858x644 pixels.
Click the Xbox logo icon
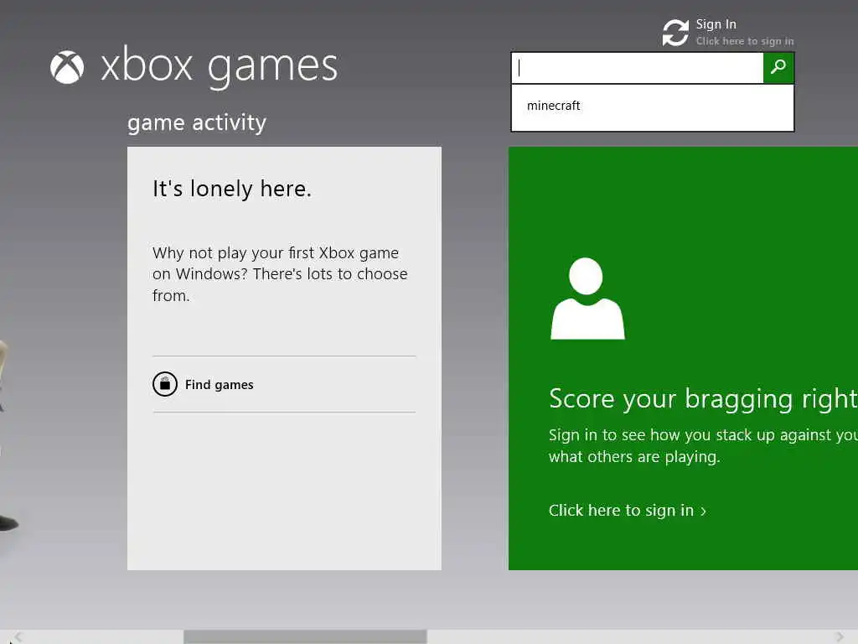point(67,67)
